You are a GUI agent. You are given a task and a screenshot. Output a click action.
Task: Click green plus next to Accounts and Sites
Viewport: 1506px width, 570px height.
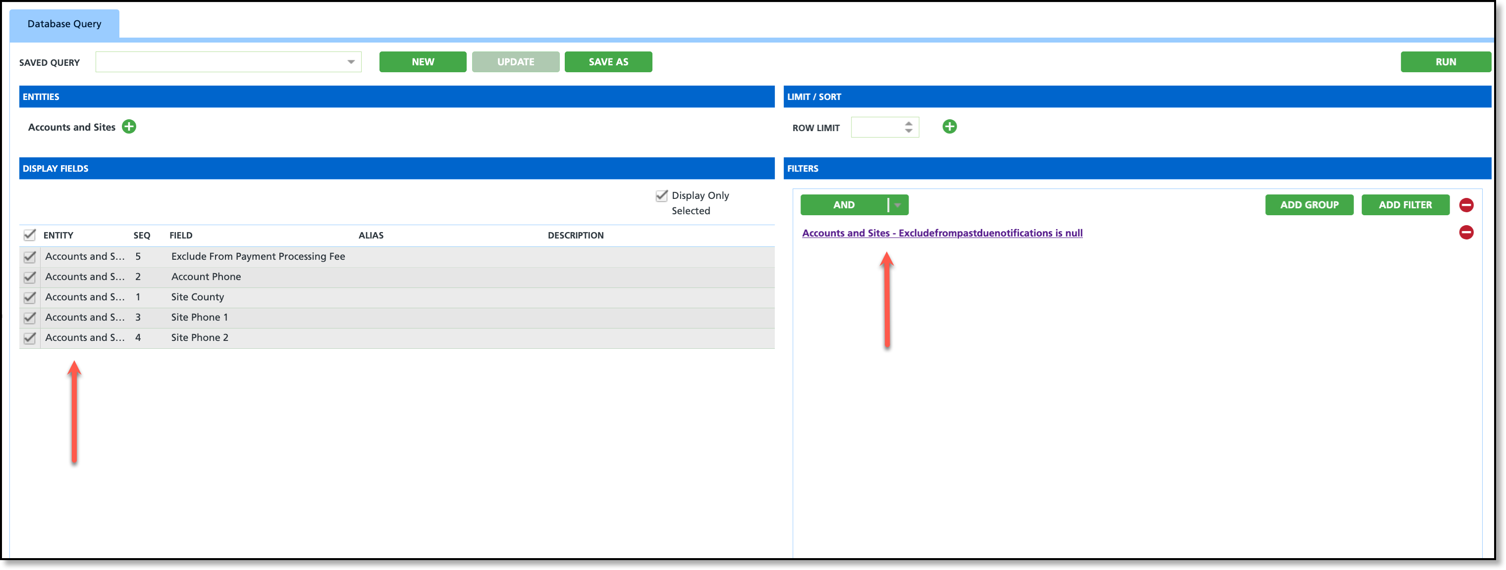pos(129,127)
